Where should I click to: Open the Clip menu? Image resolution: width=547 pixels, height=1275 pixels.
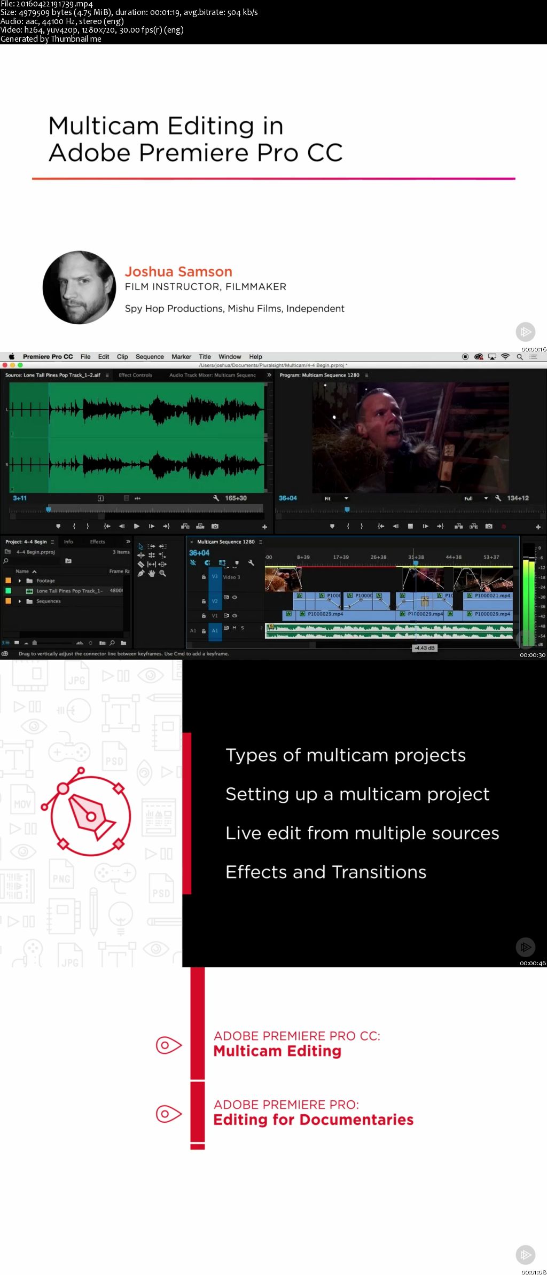point(122,356)
